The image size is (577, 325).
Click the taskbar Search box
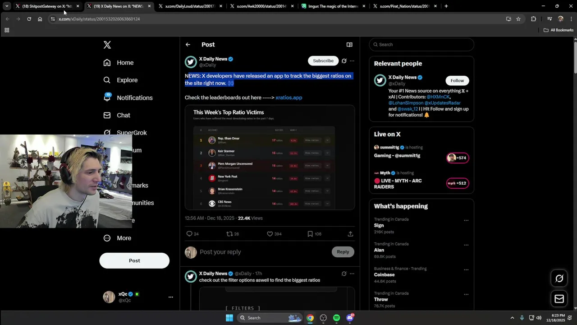pyautogui.click(x=270, y=318)
